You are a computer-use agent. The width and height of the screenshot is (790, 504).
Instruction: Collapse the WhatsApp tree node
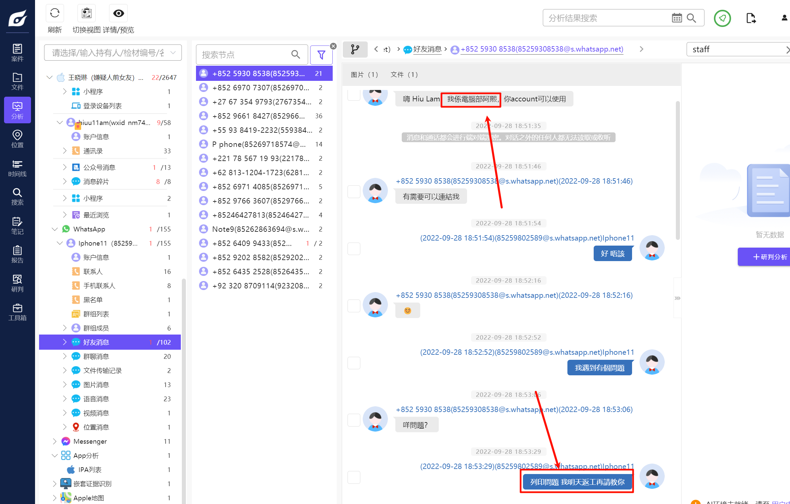55,229
